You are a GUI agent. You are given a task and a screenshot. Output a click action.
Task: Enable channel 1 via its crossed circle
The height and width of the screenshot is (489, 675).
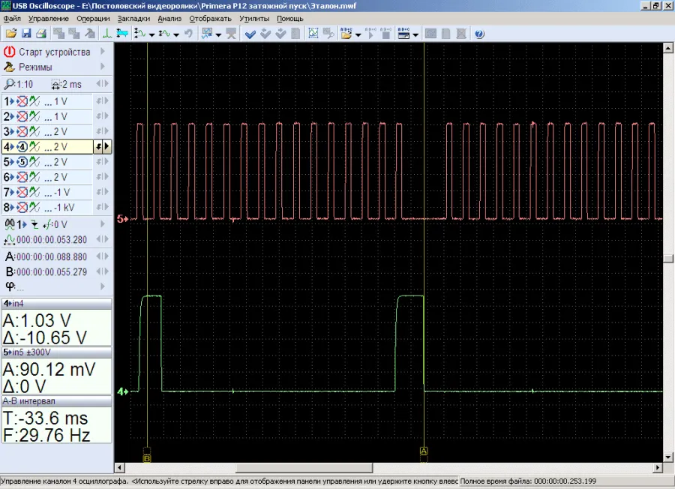click(22, 101)
